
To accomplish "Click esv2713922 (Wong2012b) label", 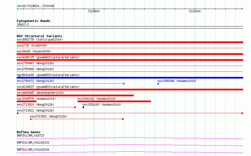I will coord(49,116).
